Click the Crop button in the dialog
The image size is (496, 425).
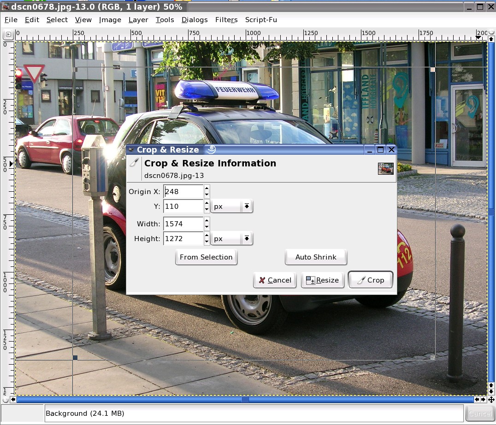(x=371, y=280)
